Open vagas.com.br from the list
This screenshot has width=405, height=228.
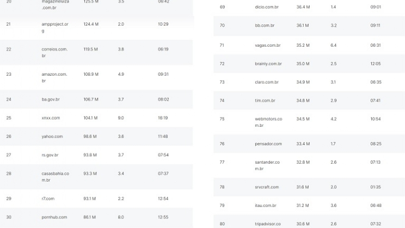[267, 45]
